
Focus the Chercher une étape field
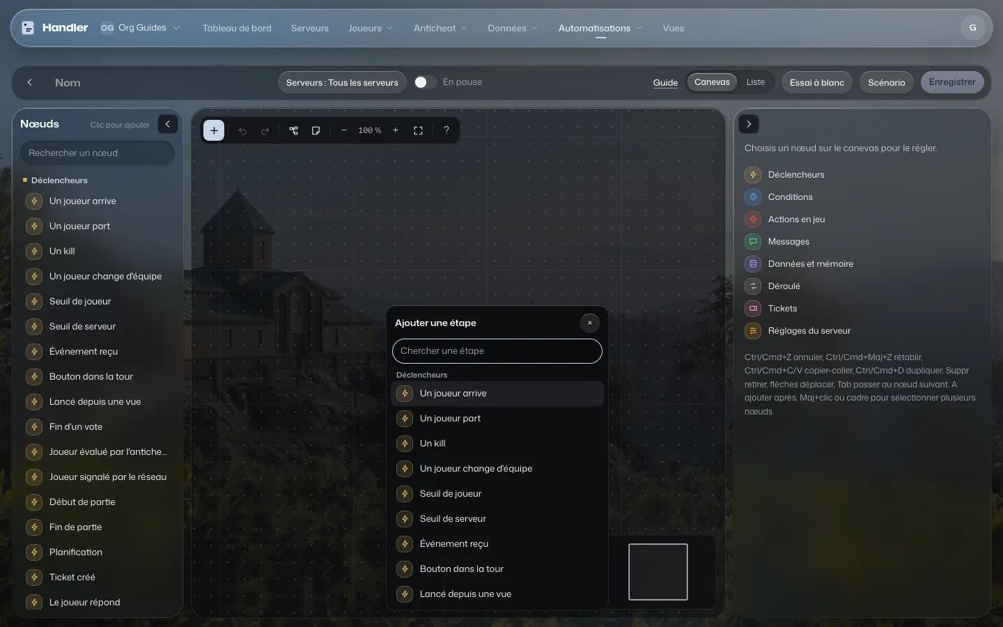(x=497, y=351)
